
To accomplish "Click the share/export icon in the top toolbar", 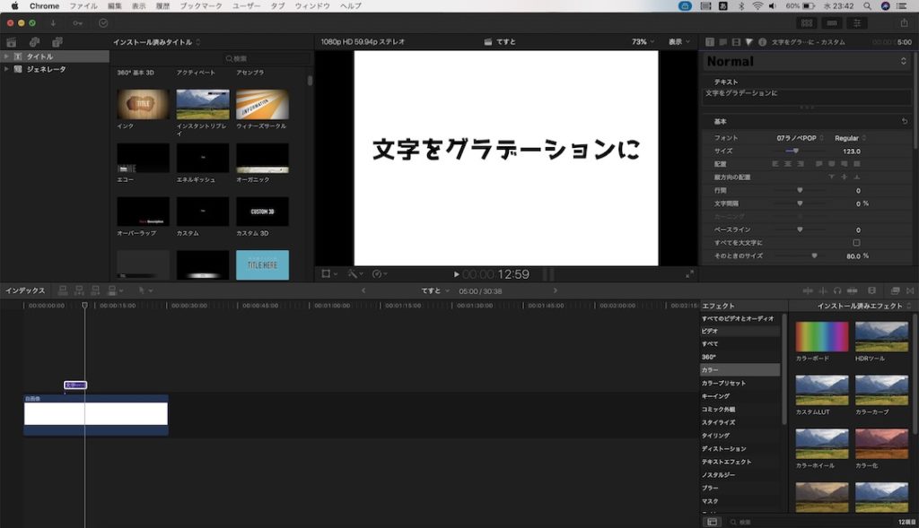I will tap(905, 22).
